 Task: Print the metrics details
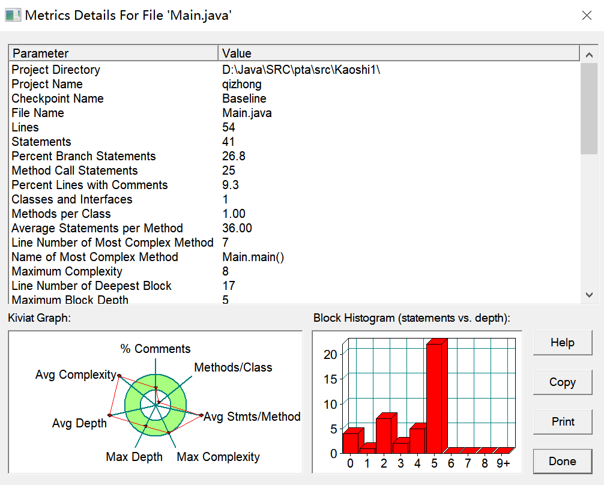point(563,422)
